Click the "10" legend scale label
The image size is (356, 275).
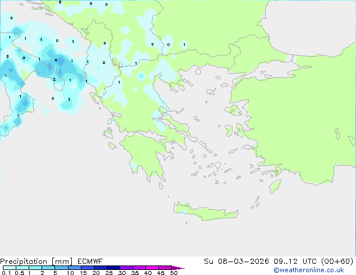point(70,273)
